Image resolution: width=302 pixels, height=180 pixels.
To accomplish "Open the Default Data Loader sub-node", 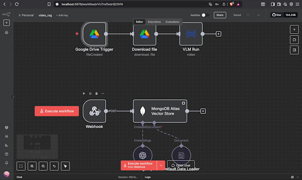I will click(x=181, y=155).
